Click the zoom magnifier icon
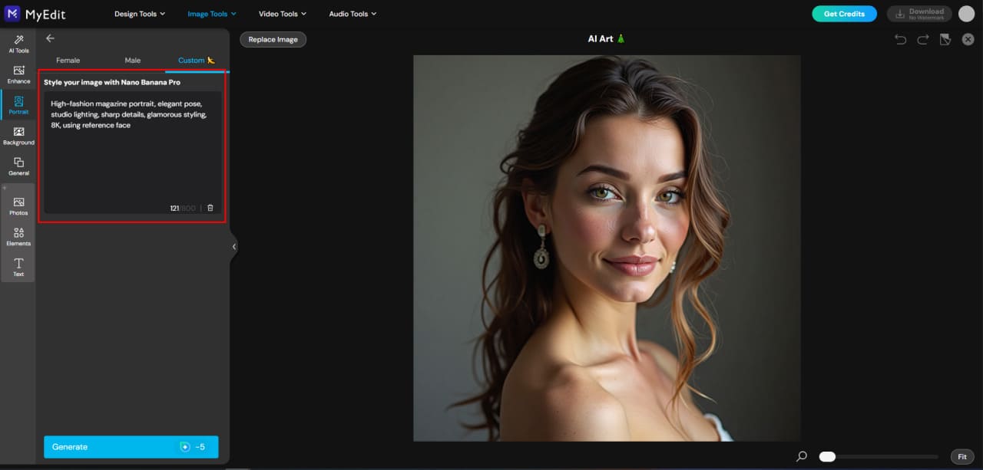Image resolution: width=983 pixels, height=470 pixels. [802, 456]
